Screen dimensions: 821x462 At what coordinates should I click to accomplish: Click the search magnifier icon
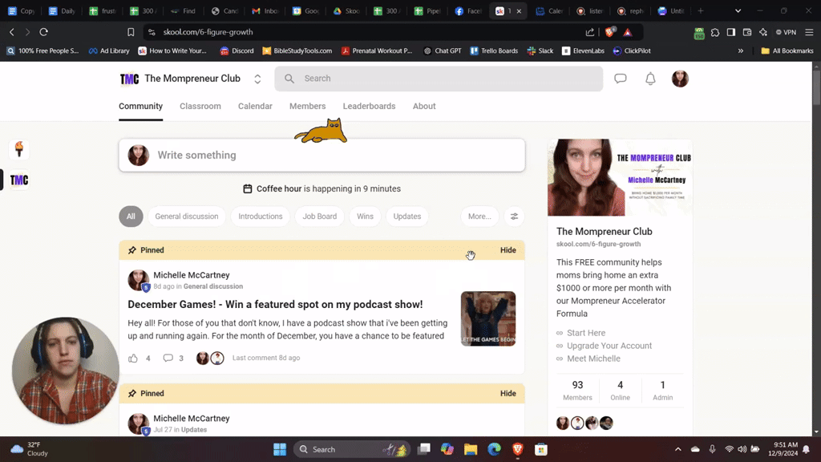coord(289,79)
